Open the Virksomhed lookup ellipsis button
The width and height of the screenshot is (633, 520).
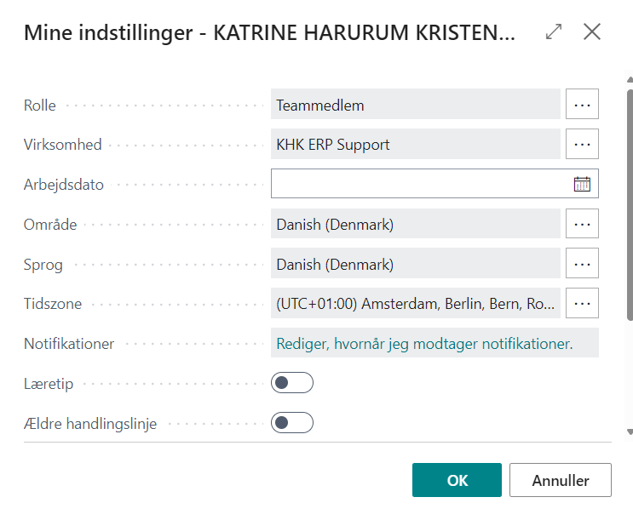coord(582,145)
